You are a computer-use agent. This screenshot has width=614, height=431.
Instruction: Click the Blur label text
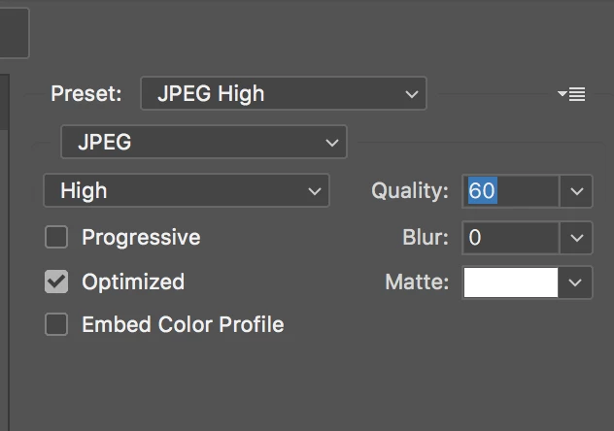(426, 237)
